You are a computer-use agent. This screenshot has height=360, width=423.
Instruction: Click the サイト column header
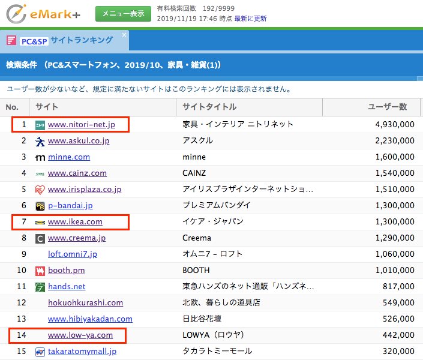click(x=103, y=107)
